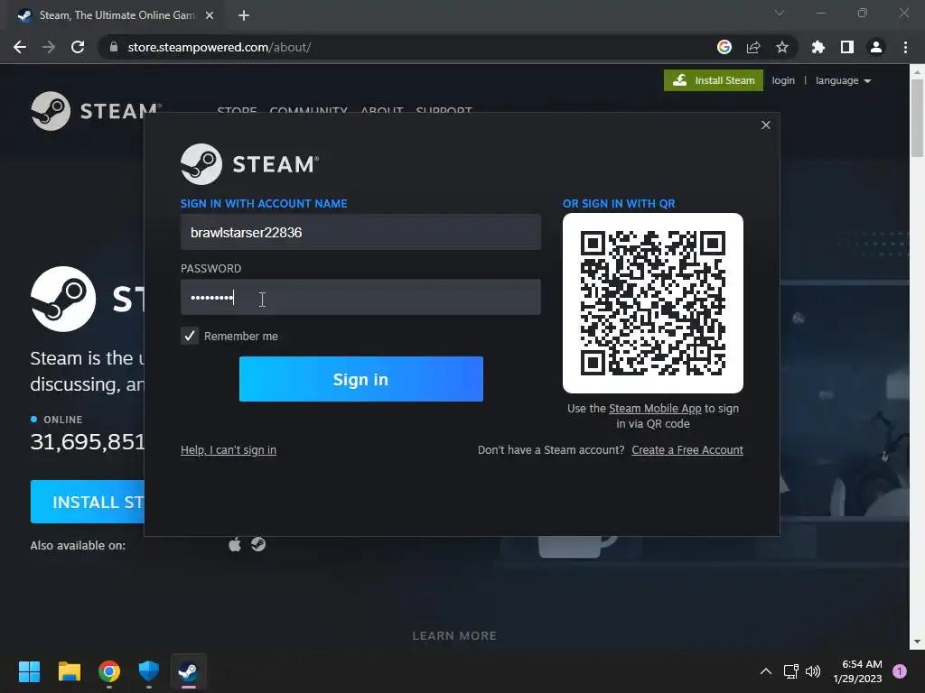925x693 pixels.
Task: Click the scrollbar down arrow
Action: tap(918, 642)
